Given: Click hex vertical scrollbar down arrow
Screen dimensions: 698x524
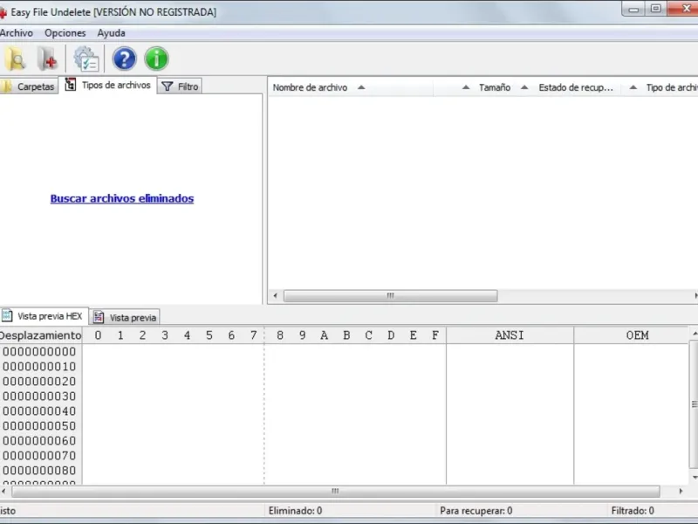Looking at the screenshot, I should pos(694,478).
